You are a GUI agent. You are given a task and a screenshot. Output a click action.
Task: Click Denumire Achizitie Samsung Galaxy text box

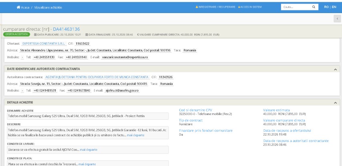pos(88,116)
